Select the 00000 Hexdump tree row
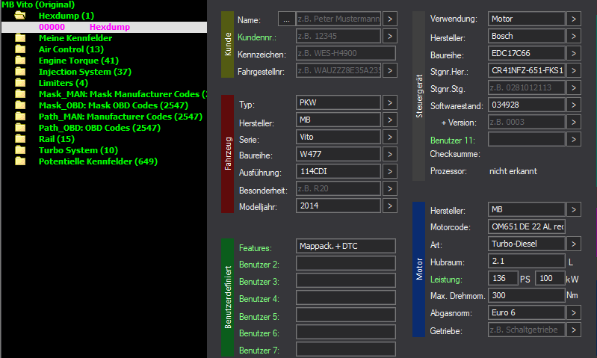Screen dimensions: 597x358 (x=105, y=27)
